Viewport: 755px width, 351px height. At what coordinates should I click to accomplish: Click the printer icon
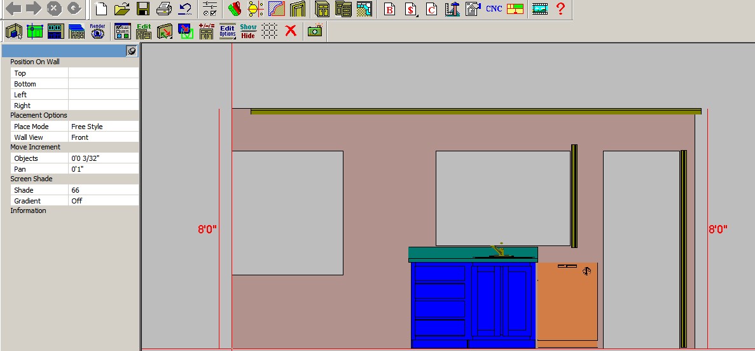[164, 9]
